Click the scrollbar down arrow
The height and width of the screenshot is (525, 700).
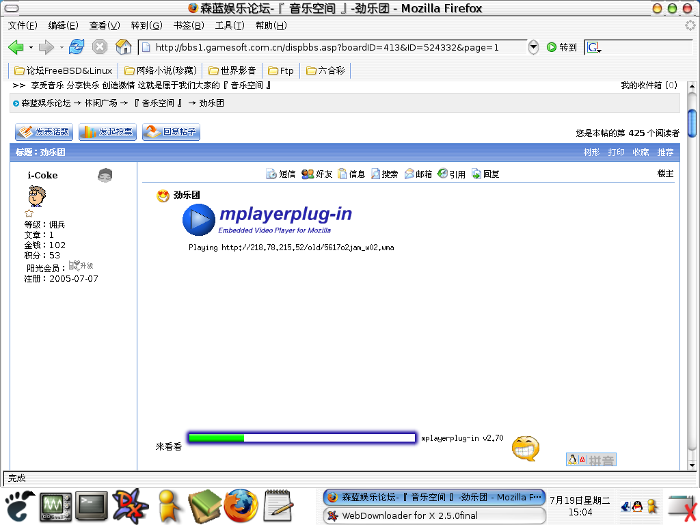692,466
